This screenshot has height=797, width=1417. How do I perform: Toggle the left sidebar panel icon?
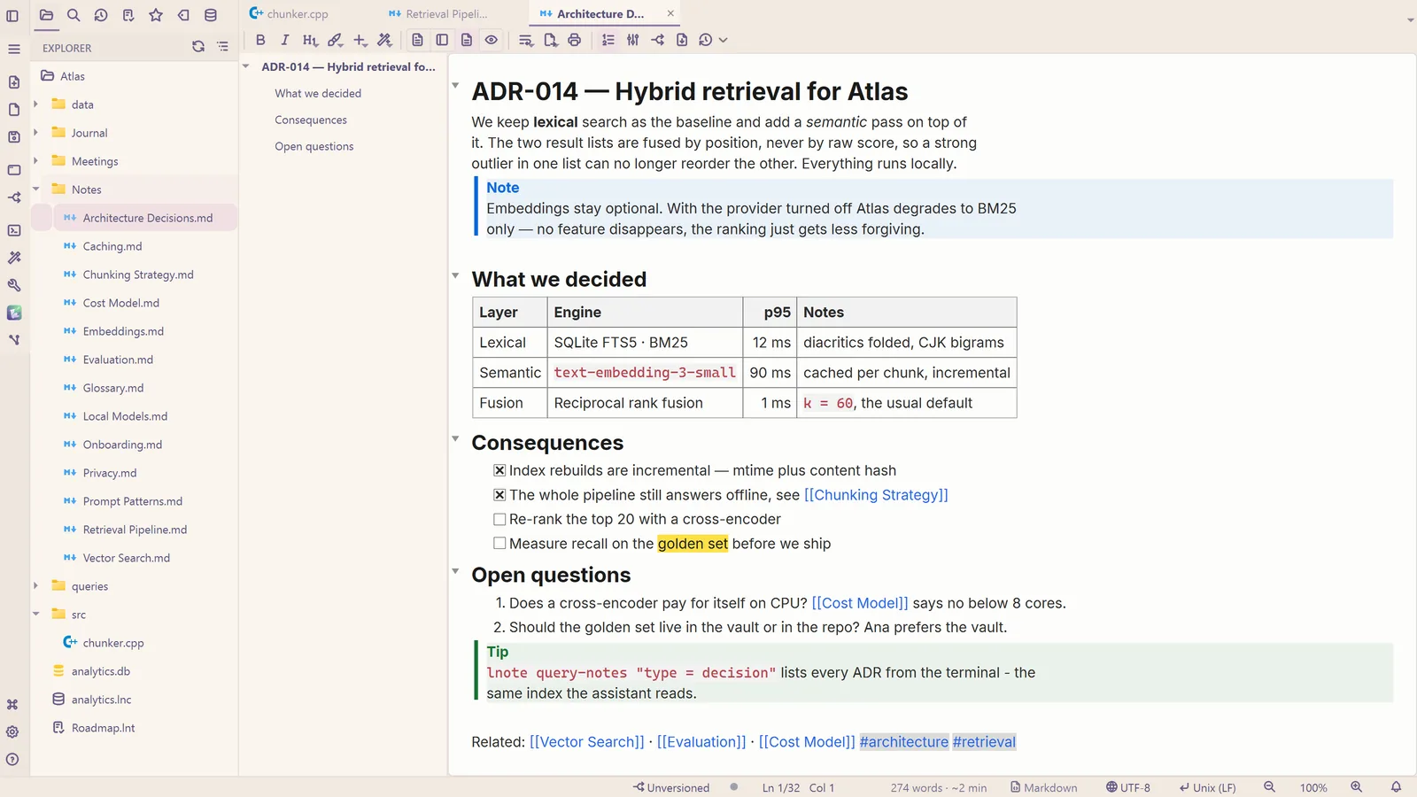click(x=12, y=15)
